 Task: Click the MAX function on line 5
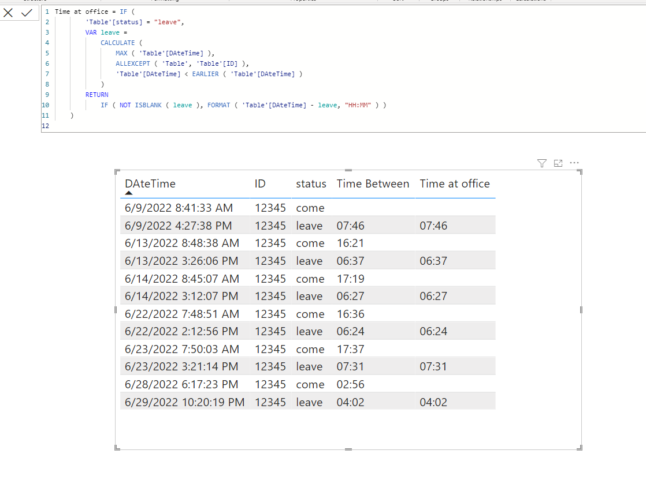pos(121,53)
